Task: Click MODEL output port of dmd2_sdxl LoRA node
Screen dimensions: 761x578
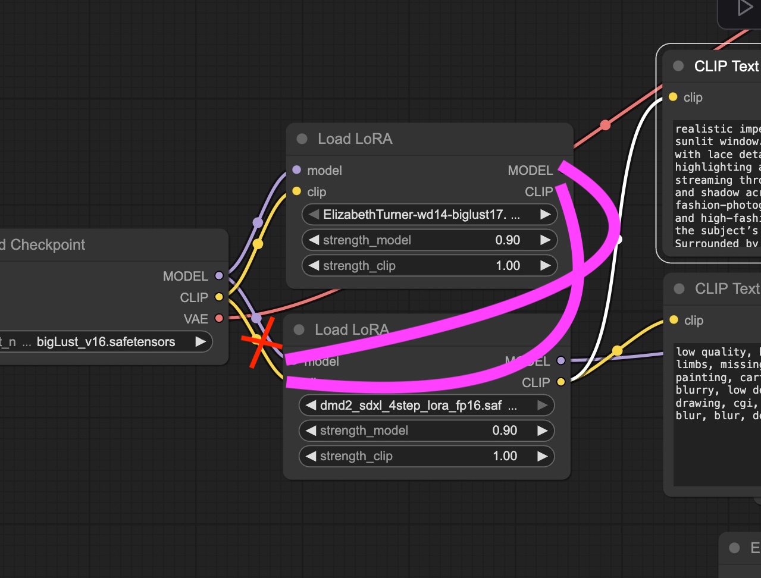Action: (x=560, y=361)
